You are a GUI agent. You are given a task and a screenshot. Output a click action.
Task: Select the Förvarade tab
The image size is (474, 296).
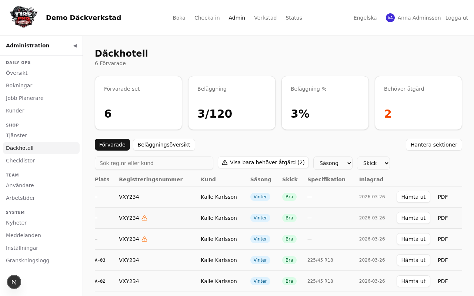[112, 145]
